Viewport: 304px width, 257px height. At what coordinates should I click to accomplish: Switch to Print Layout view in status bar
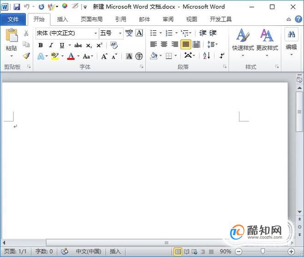coord(178,251)
